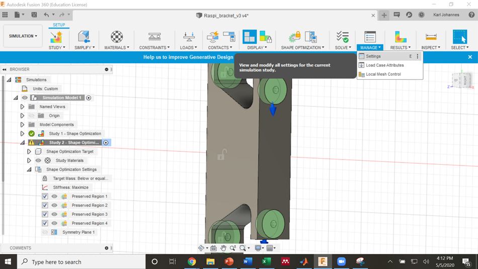
Task: Uncheck Preserved Region 4 checkbox
Action: tap(45, 223)
